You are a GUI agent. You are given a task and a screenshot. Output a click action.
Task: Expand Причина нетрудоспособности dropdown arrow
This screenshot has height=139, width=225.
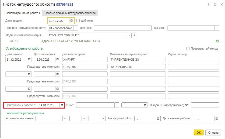click(76, 28)
